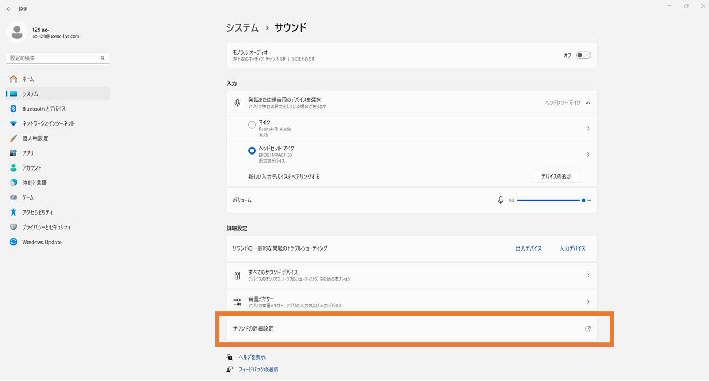Click the search magnifier icon
Viewport: 709px width, 381px height.
click(x=103, y=58)
